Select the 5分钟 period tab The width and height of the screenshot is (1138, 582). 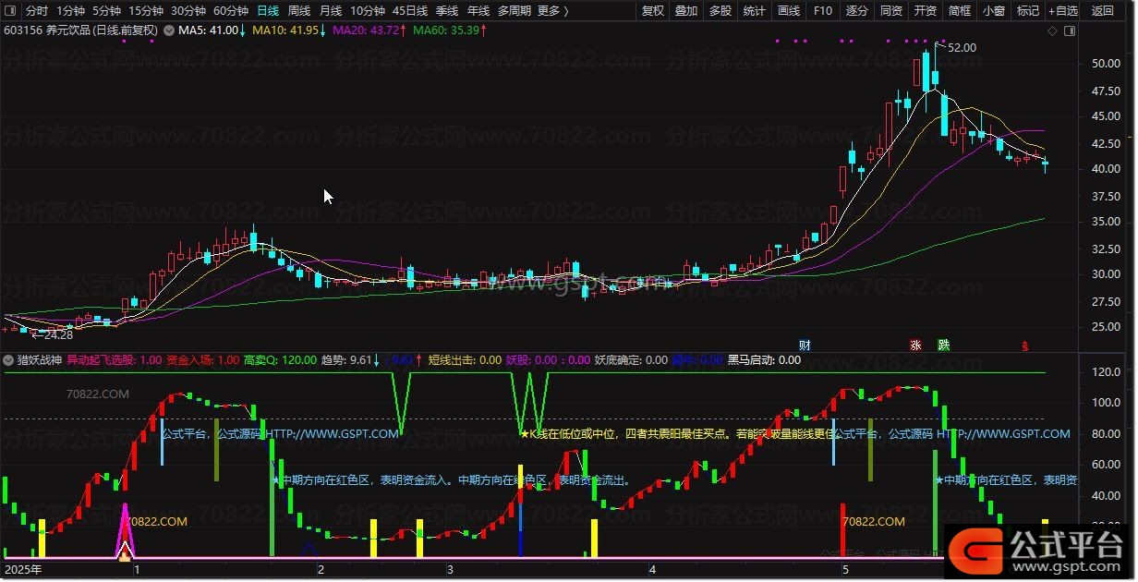tap(106, 11)
